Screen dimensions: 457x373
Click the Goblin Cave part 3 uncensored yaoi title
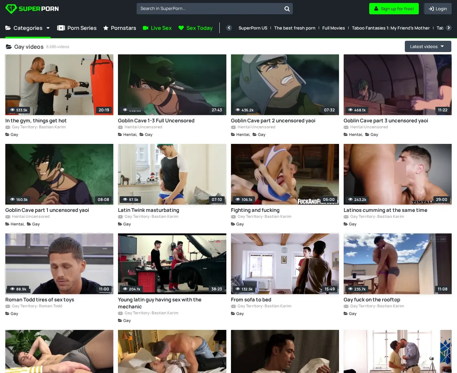[386, 121]
